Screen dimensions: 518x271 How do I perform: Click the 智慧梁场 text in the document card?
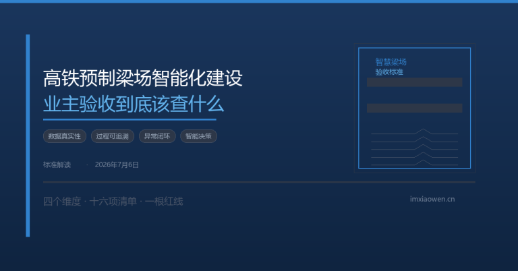pos(391,62)
